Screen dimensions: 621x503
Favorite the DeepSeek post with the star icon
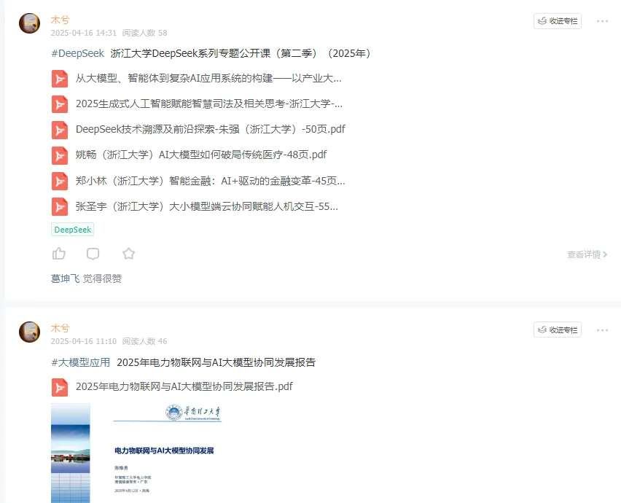pyautogui.click(x=129, y=254)
